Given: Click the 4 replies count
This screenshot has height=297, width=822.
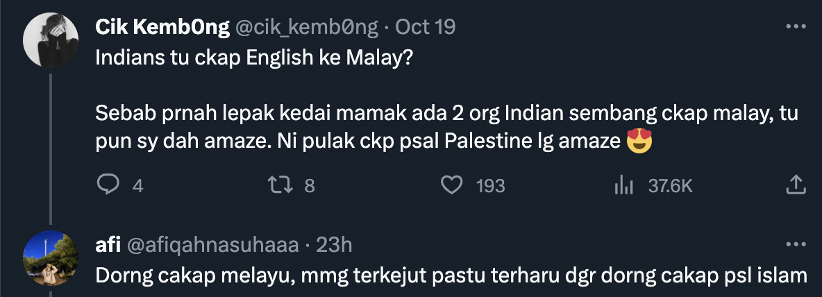Looking at the screenshot, I should (x=138, y=185).
